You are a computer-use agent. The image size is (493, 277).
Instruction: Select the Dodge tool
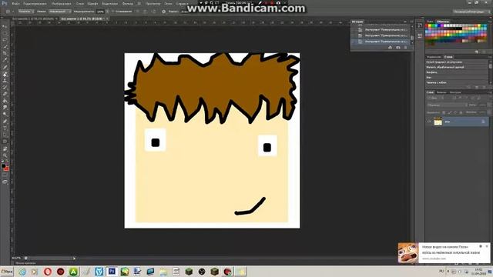point(5,115)
